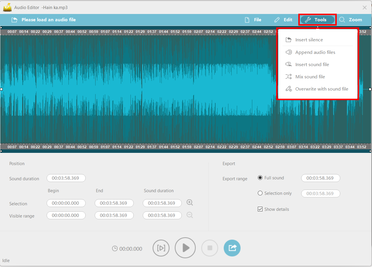372x267 pixels.
Task: Click the left selection handle on waveform
Action: point(2,89)
